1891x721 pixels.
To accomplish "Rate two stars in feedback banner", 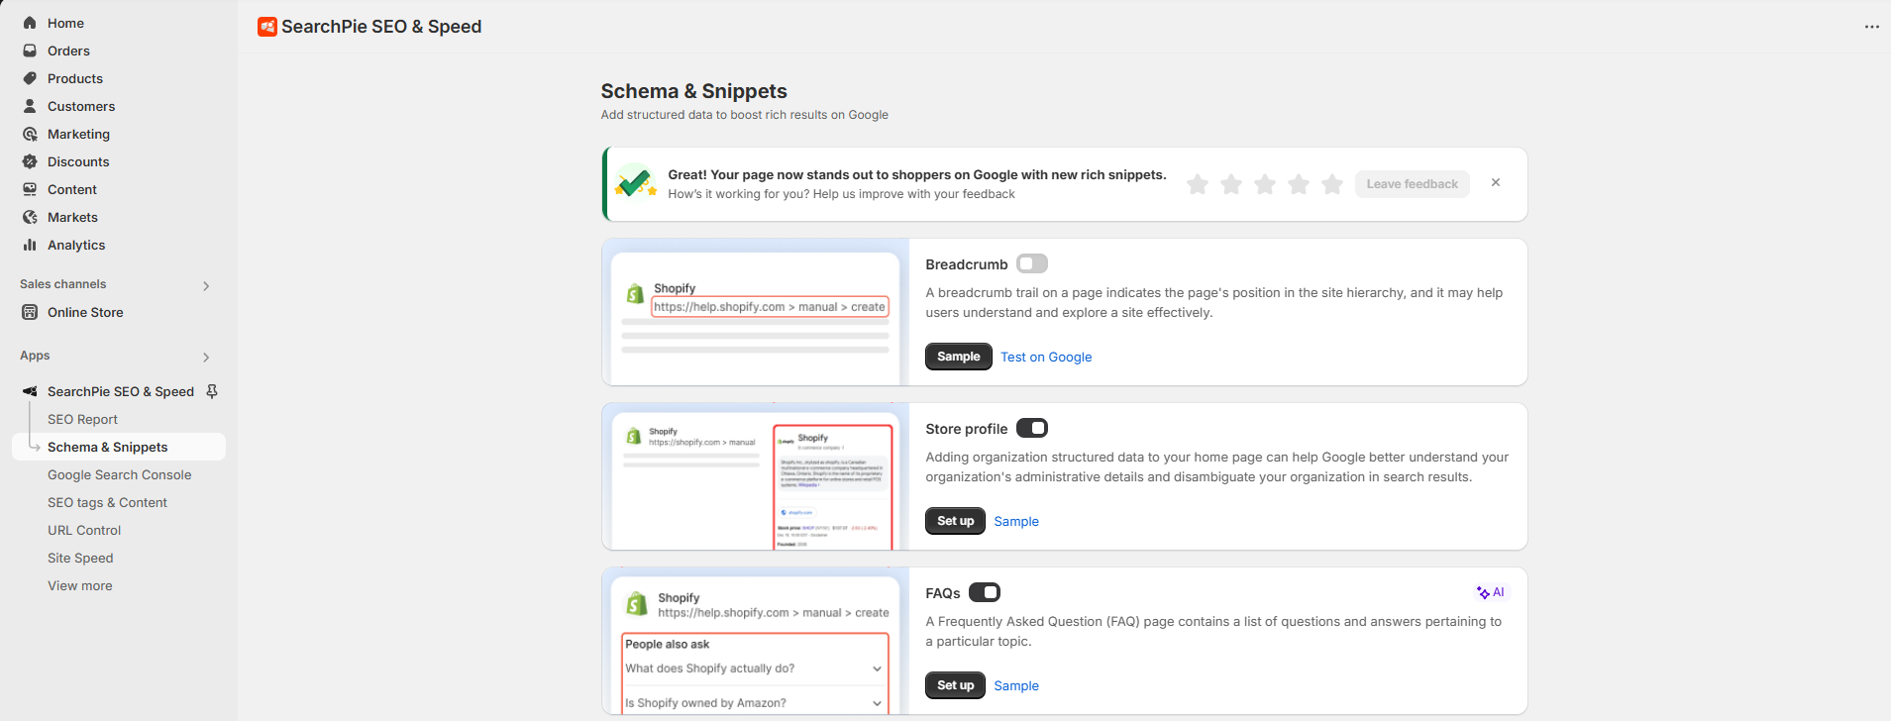I will coord(1231,184).
